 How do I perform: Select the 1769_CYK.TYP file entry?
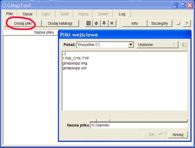pyautogui.click(x=76, y=58)
